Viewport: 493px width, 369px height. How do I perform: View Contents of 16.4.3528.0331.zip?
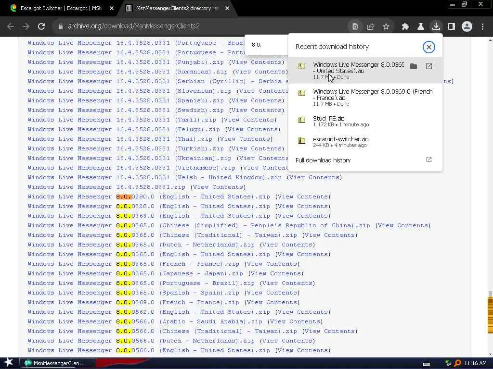point(218,187)
